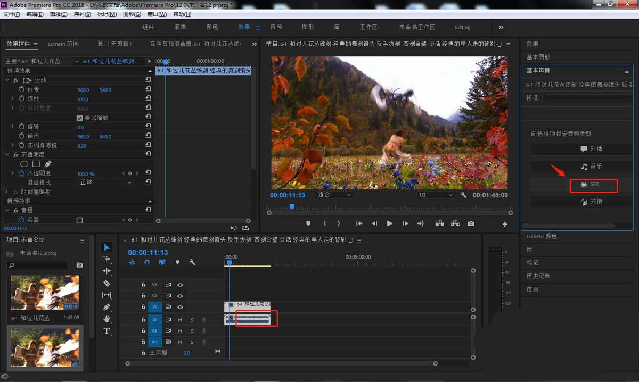639x382 pixels.
Task: Toggle the uniform scale checkbox (等比缩放)
Action: (80, 118)
